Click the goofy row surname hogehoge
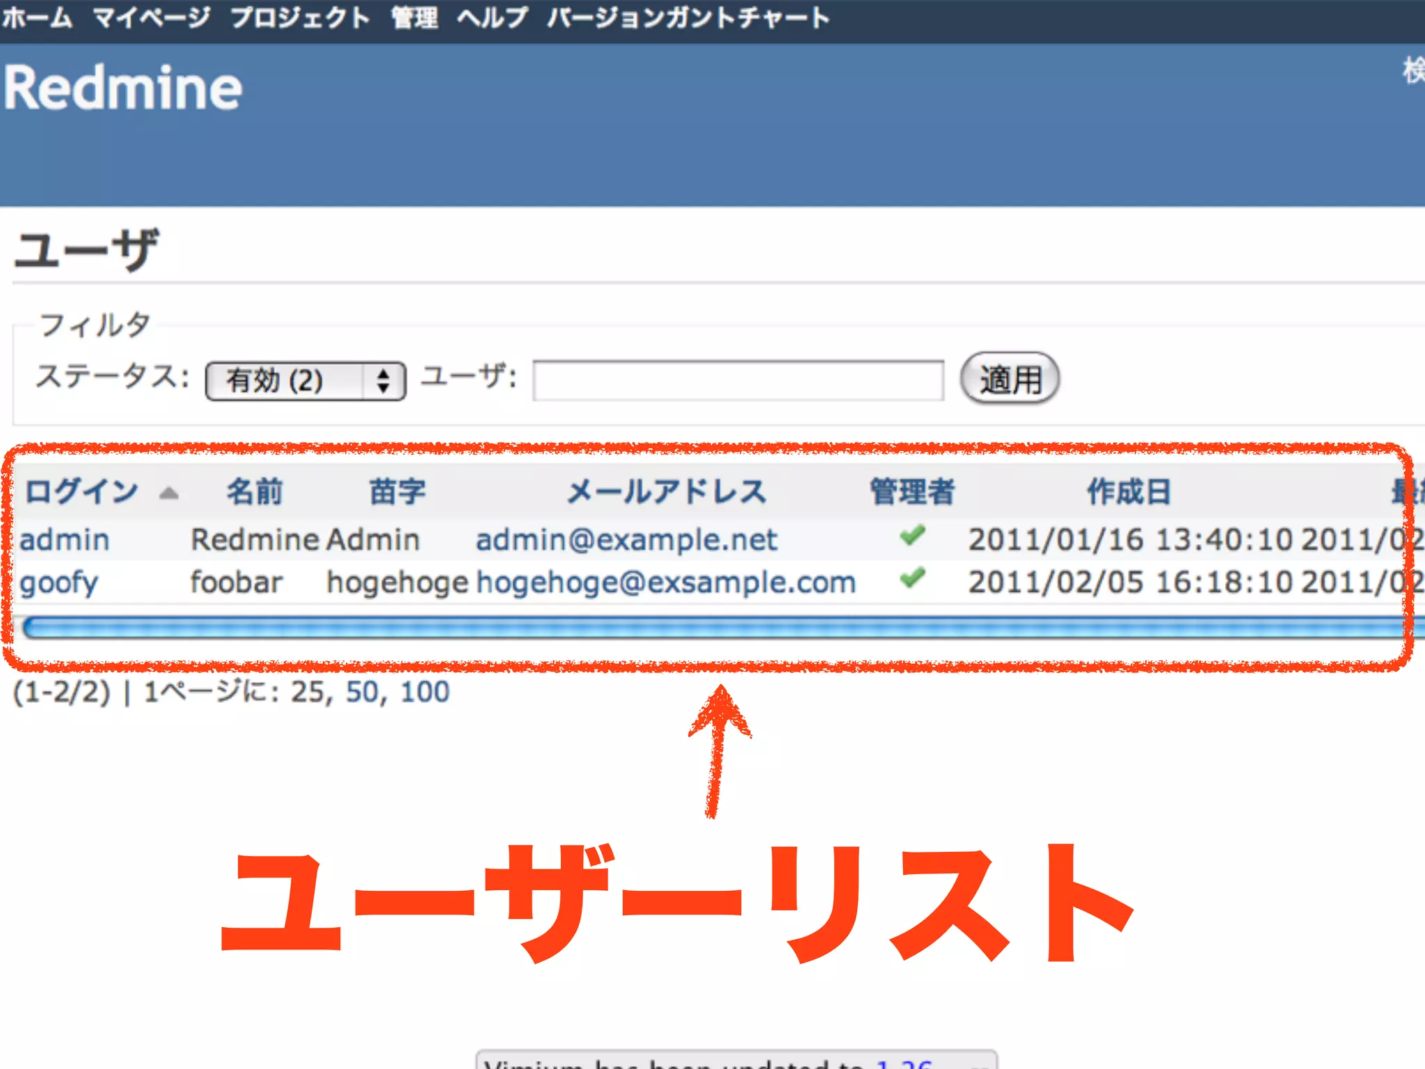This screenshot has width=1425, height=1069. click(398, 583)
